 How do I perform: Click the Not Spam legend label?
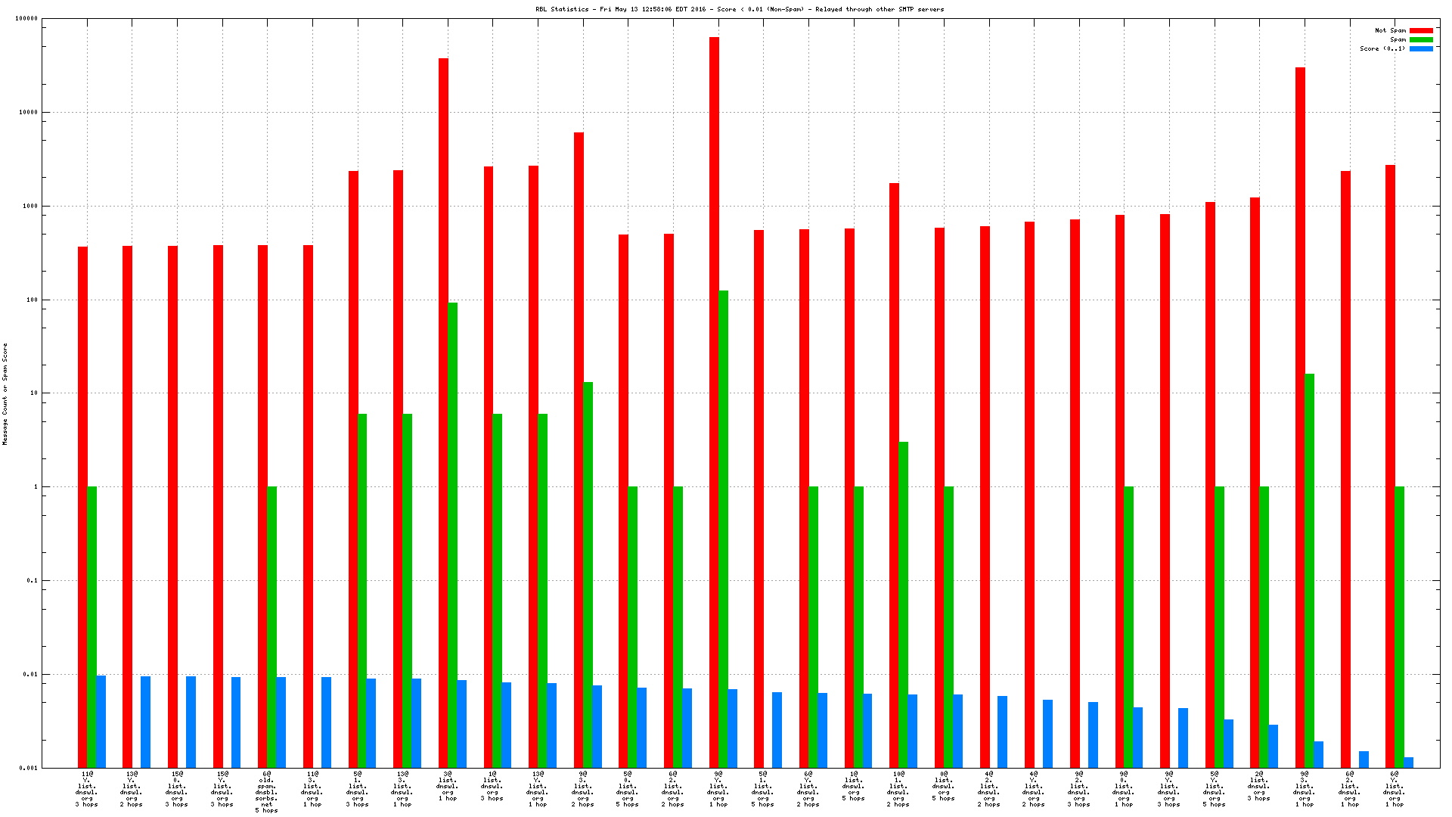1390,30
